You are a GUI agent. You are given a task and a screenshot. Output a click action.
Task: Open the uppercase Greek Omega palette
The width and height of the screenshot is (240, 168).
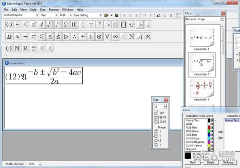pyautogui.click(x=9, y=36)
